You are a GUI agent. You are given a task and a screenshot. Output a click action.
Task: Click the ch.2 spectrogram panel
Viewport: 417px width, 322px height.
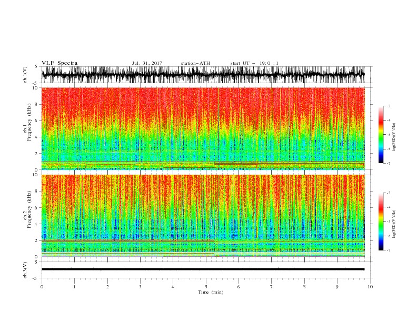[203, 216]
